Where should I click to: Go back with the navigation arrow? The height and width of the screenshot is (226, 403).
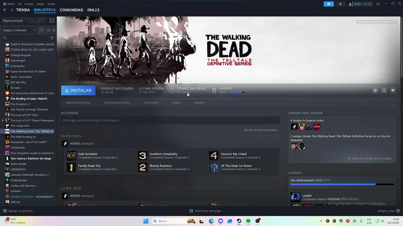tap(5, 10)
